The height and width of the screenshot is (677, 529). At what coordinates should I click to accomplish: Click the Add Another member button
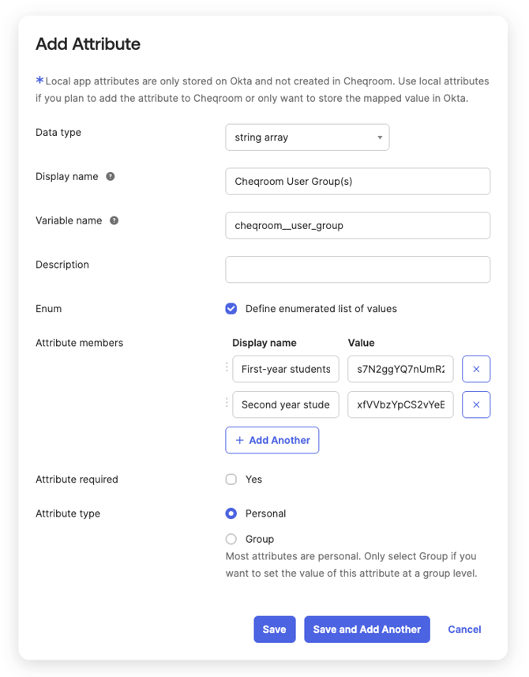(x=272, y=441)
